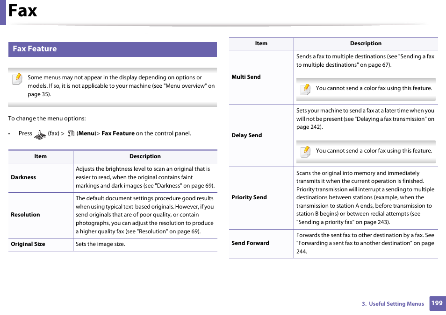Open the "Darkness" on page 69 reference
This screenshot has width=446, height=315.
click(184, 185)
